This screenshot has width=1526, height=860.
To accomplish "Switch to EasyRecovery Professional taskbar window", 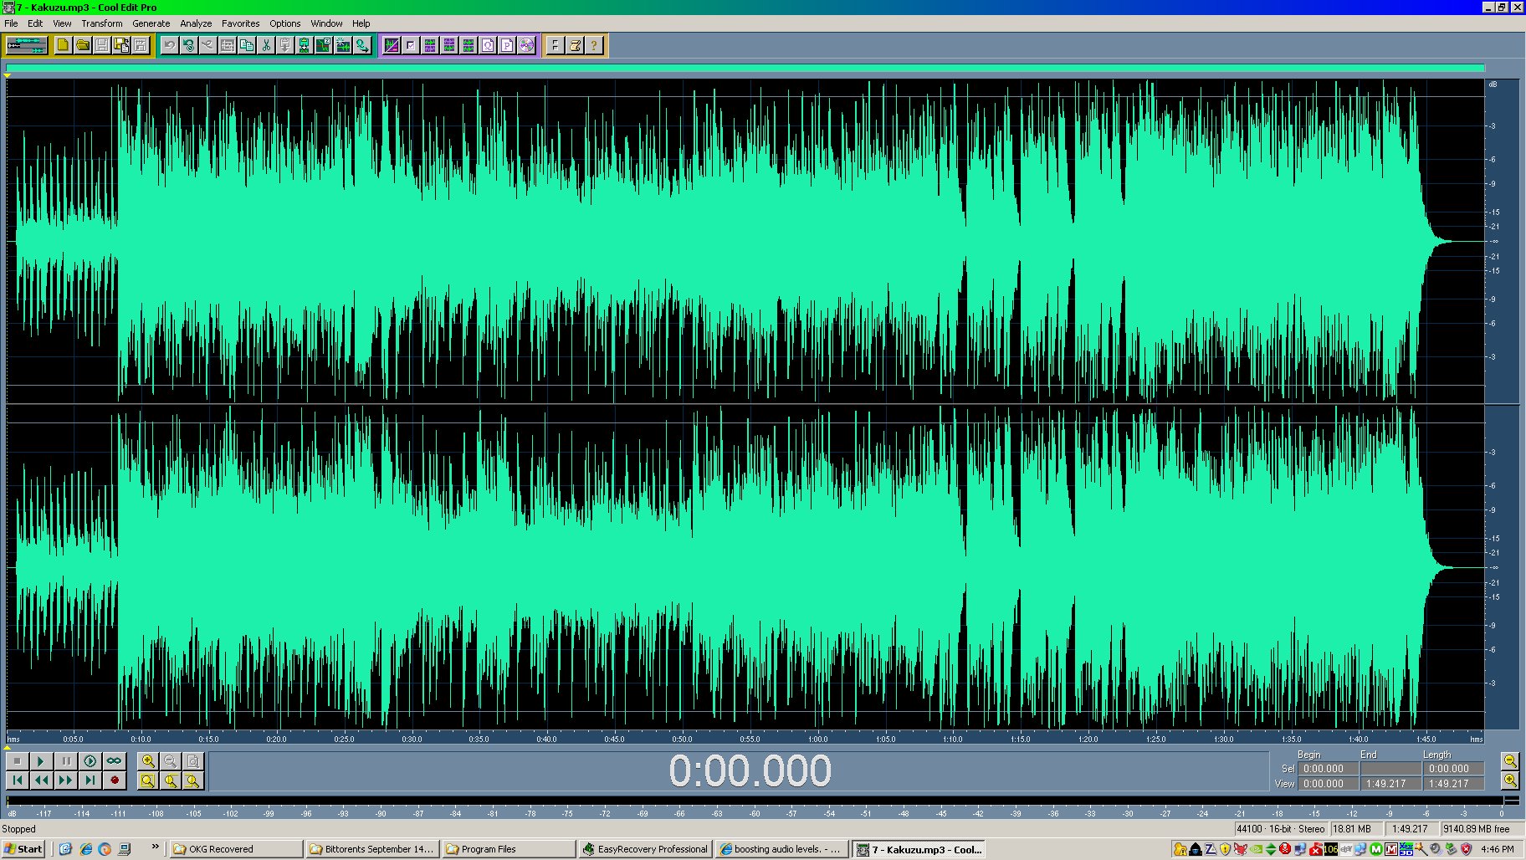I will pyautogui.click(x=645, y=849).
